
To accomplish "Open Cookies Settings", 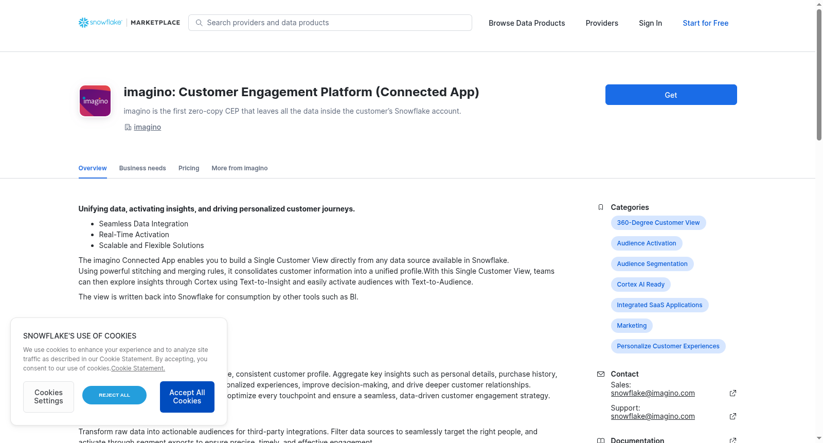I will (x=48, y=397).
